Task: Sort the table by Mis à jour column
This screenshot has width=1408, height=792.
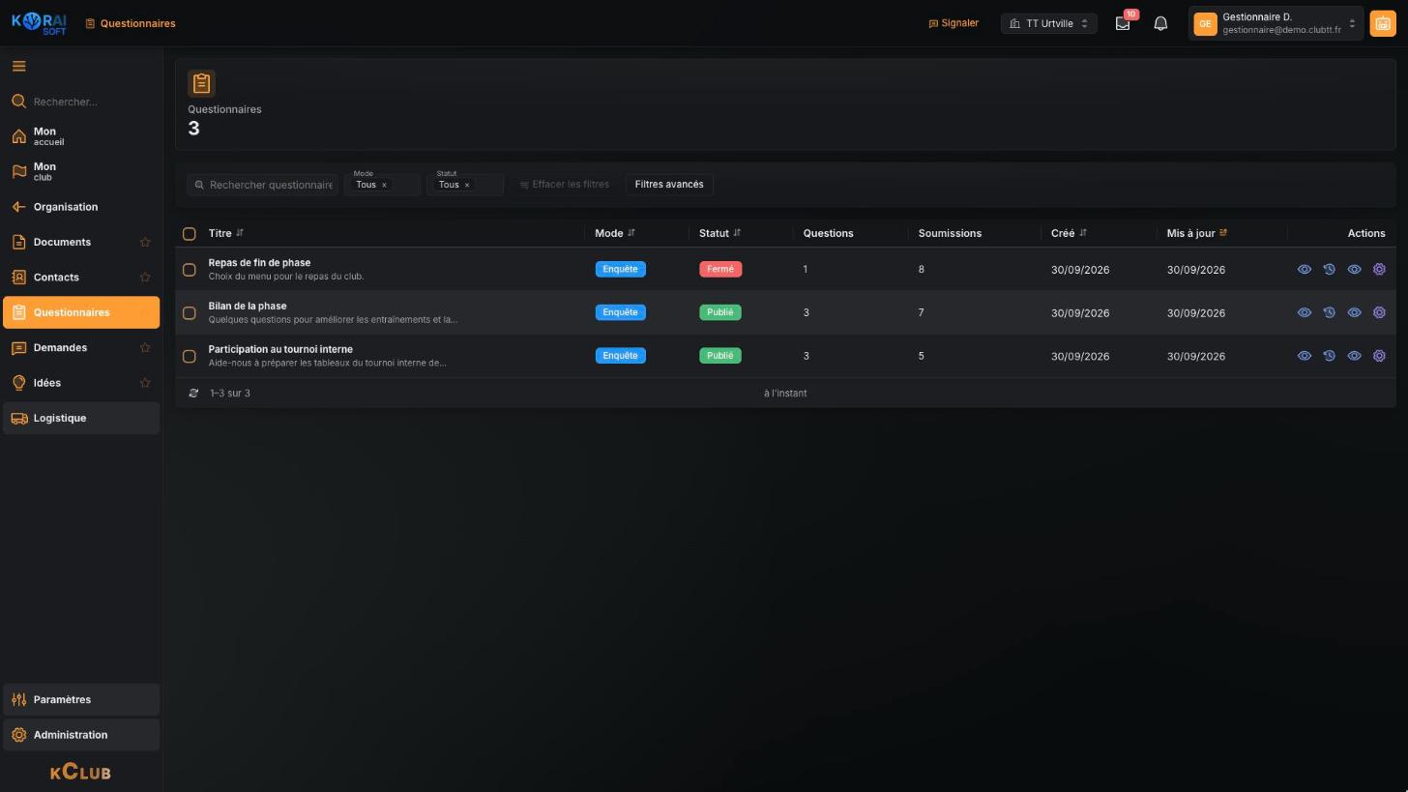Action: [1196, 233]
